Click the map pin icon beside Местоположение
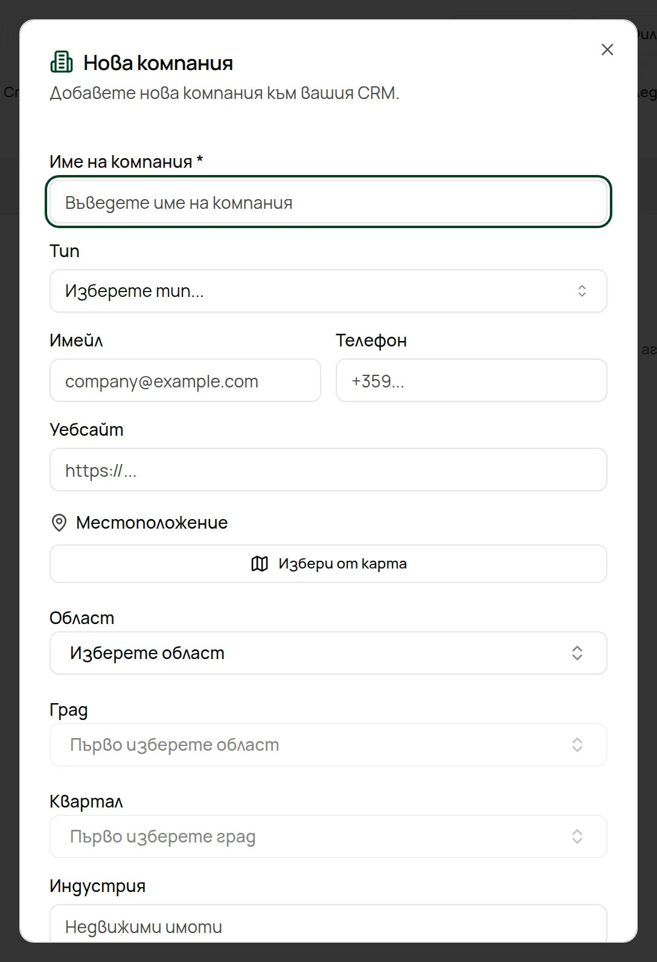Viewport: 657px width, 962px height. 59,523
